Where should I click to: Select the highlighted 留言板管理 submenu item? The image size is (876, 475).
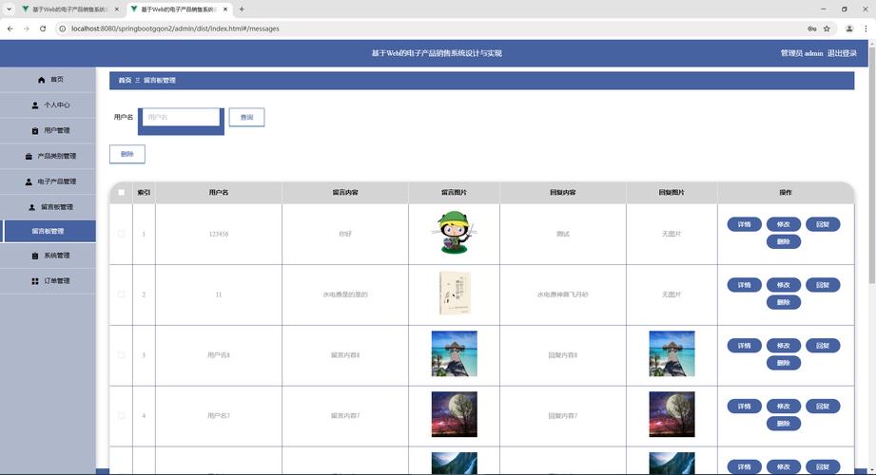pos(49,231)
